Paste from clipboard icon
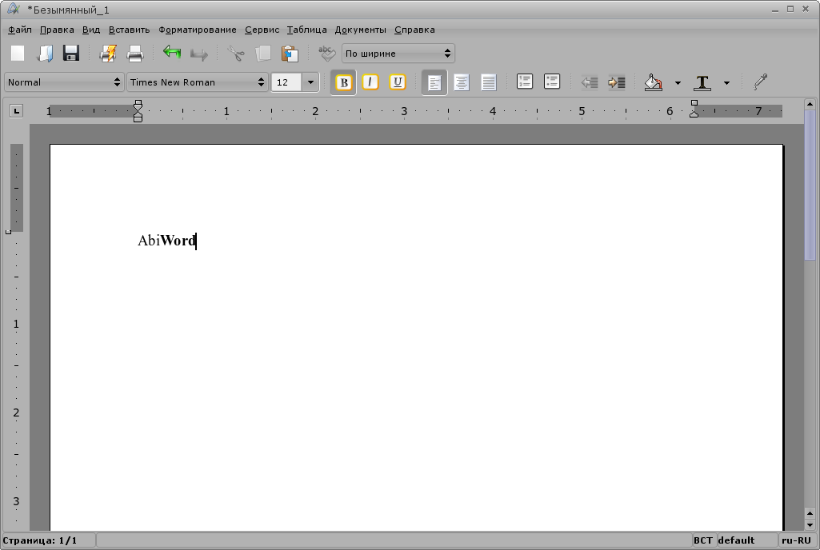 [x=290, y=54]
